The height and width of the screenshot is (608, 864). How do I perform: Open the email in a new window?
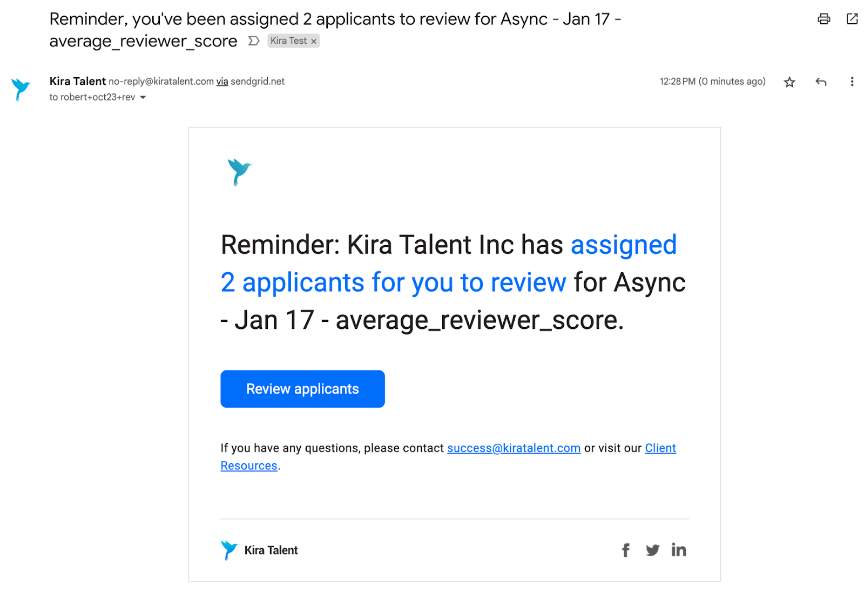click(852, 19)
